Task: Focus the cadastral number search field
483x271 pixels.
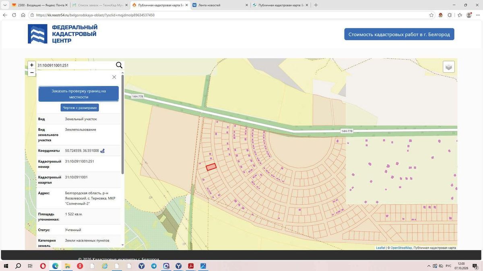Action: (75, 65)
